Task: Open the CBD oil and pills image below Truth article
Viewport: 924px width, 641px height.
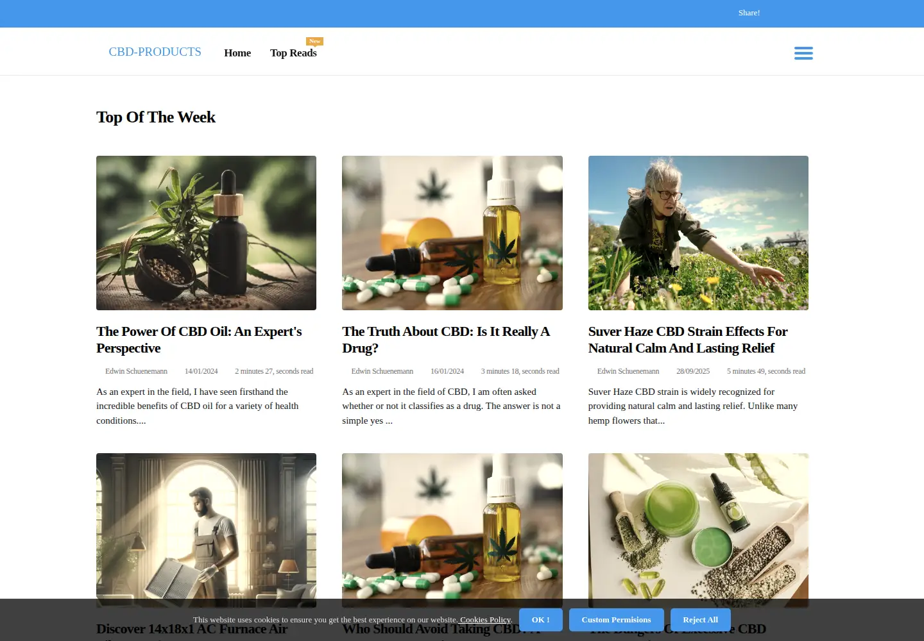Action: coord(452,530)
